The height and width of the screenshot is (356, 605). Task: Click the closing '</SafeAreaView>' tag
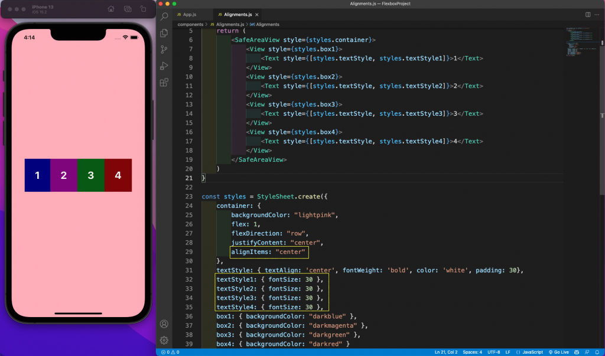pos(259,159)
